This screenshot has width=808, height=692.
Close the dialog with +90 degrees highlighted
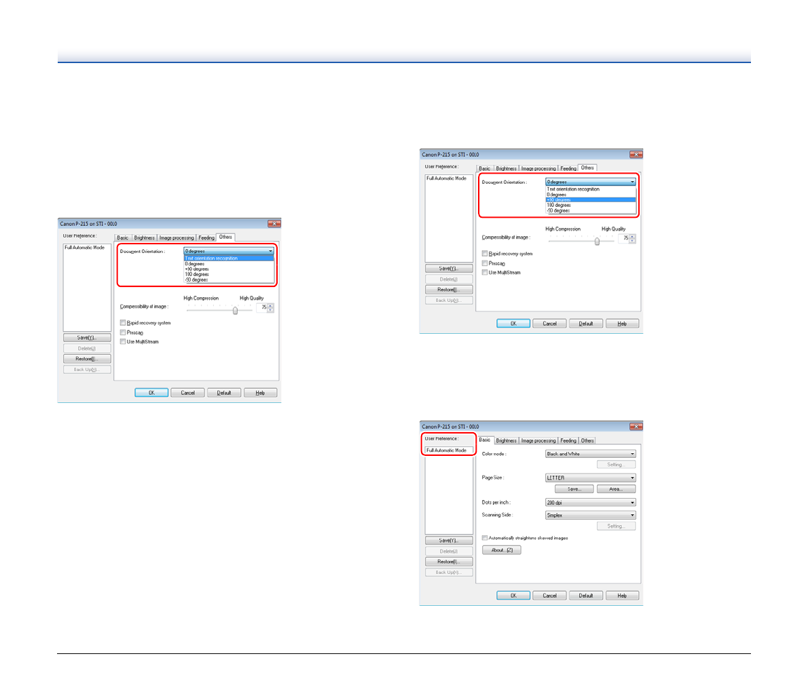[x=636, y=155]
